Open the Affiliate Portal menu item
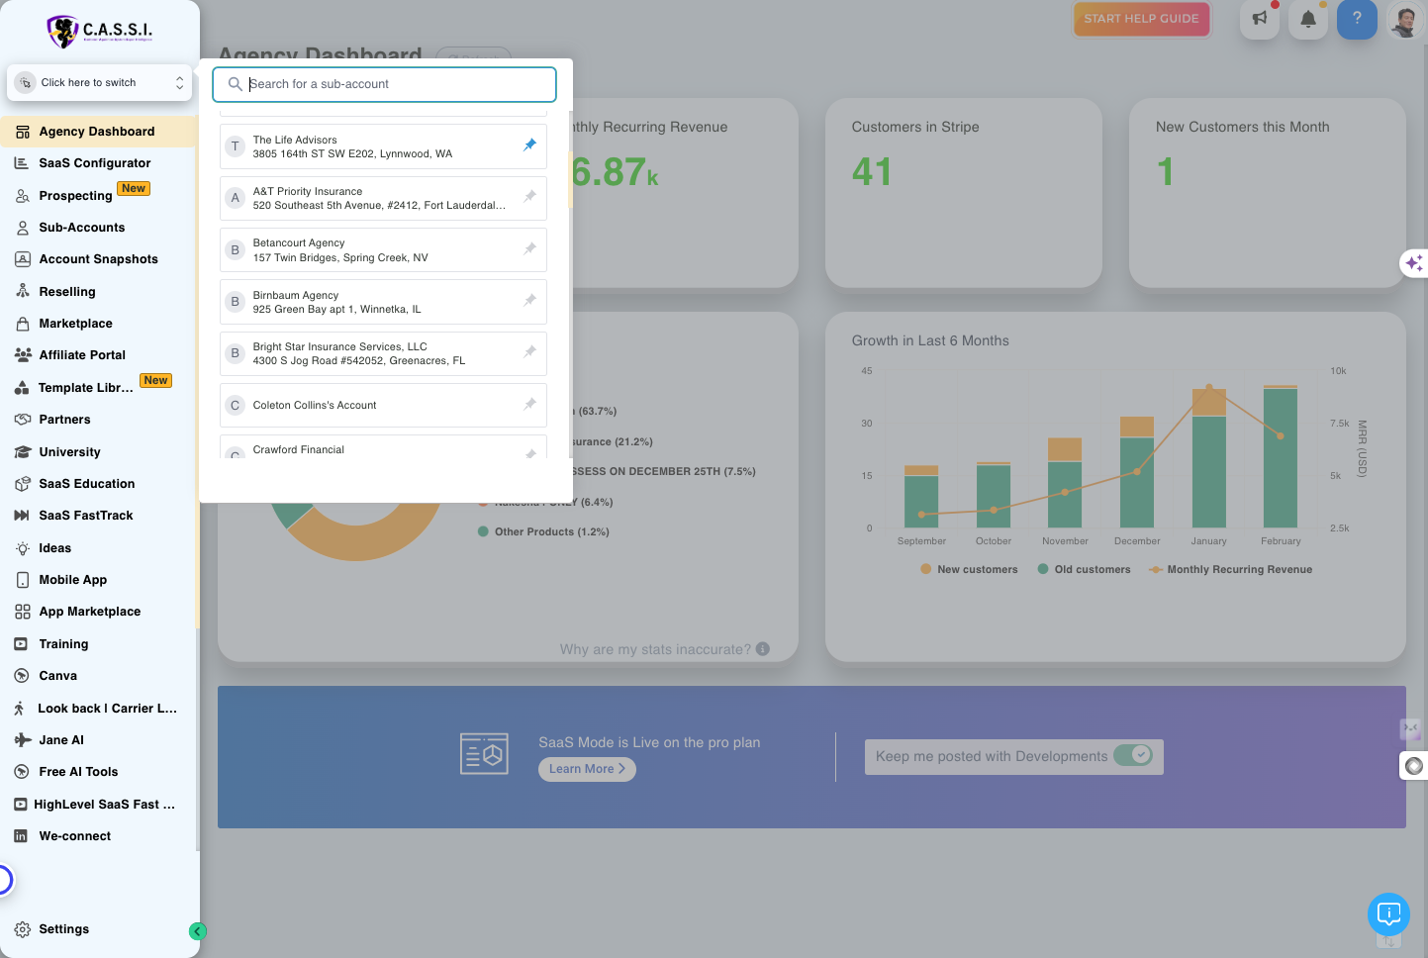This screenshot has height=958, width=1428. (x=82, y=355)
